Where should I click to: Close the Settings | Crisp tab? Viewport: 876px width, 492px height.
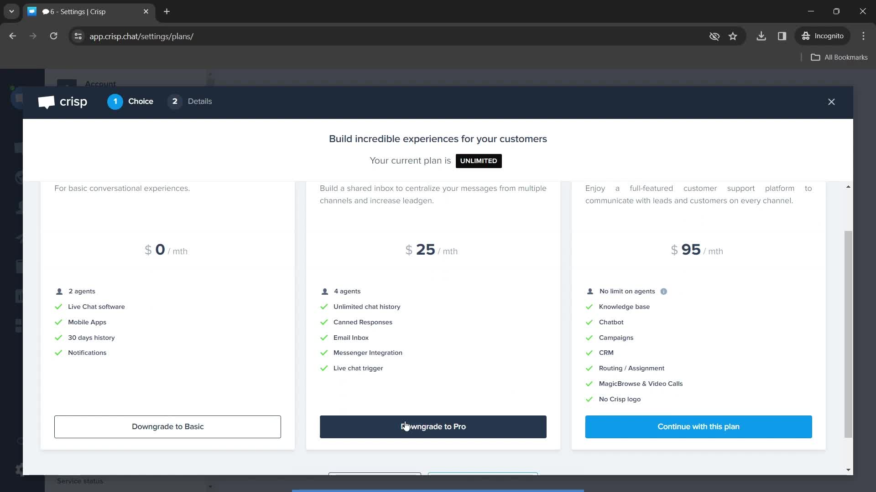pos(146,11)
